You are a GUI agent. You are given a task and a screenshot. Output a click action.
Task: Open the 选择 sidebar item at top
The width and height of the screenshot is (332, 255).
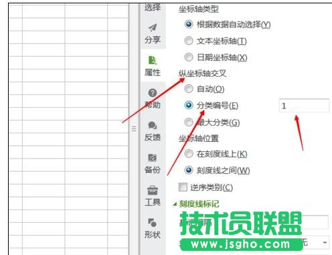click(x=153, y=7)
